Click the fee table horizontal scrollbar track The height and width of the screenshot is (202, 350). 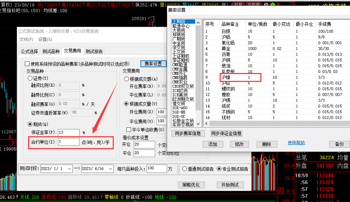pos(279,123)
